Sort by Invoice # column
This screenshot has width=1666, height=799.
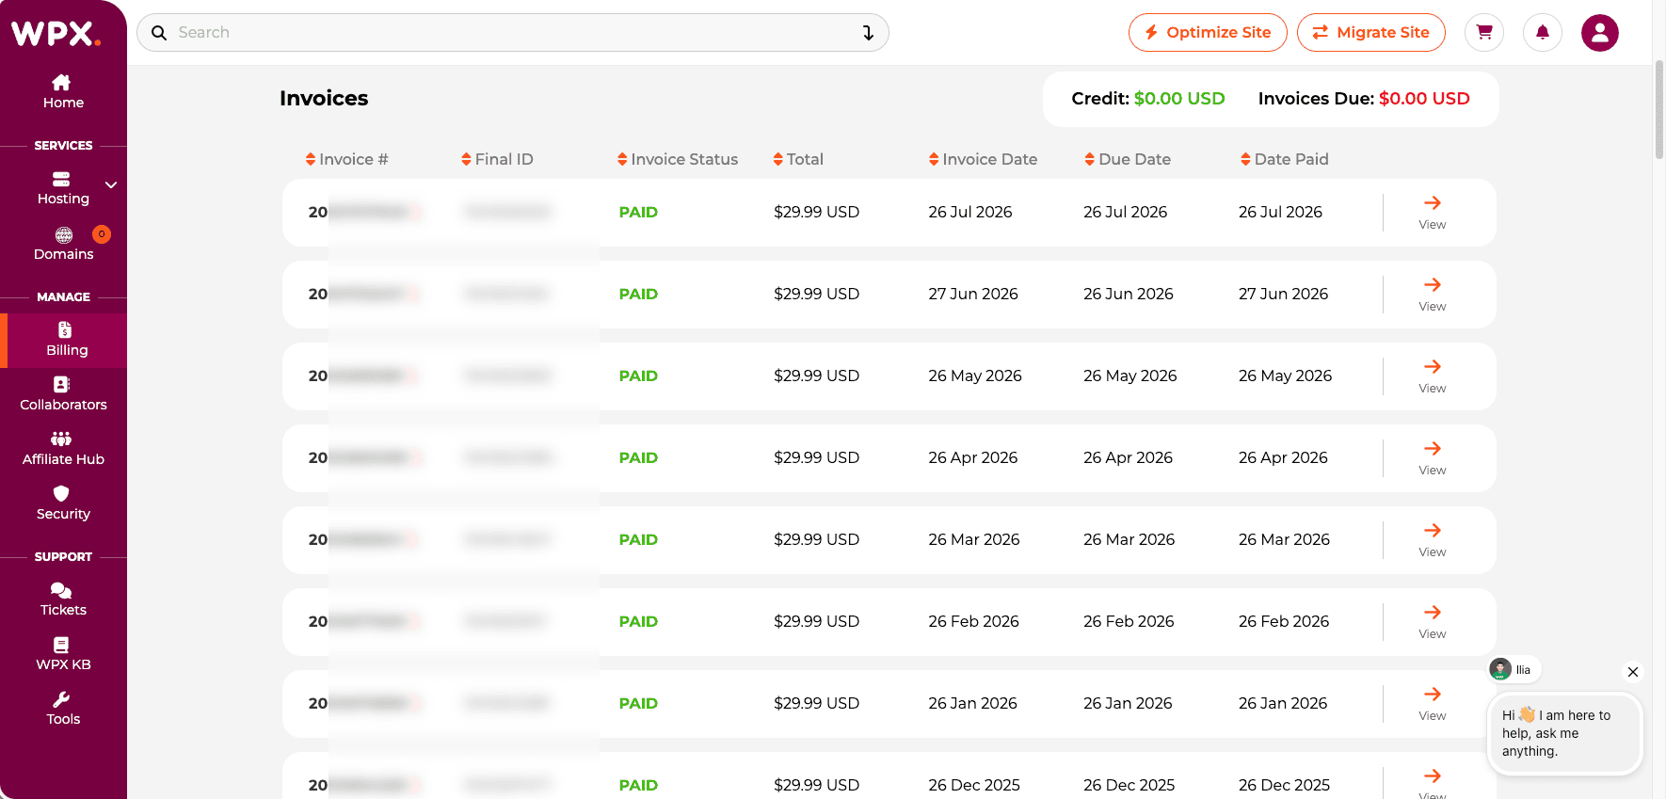pyautogui.click(x=346, y=159)
